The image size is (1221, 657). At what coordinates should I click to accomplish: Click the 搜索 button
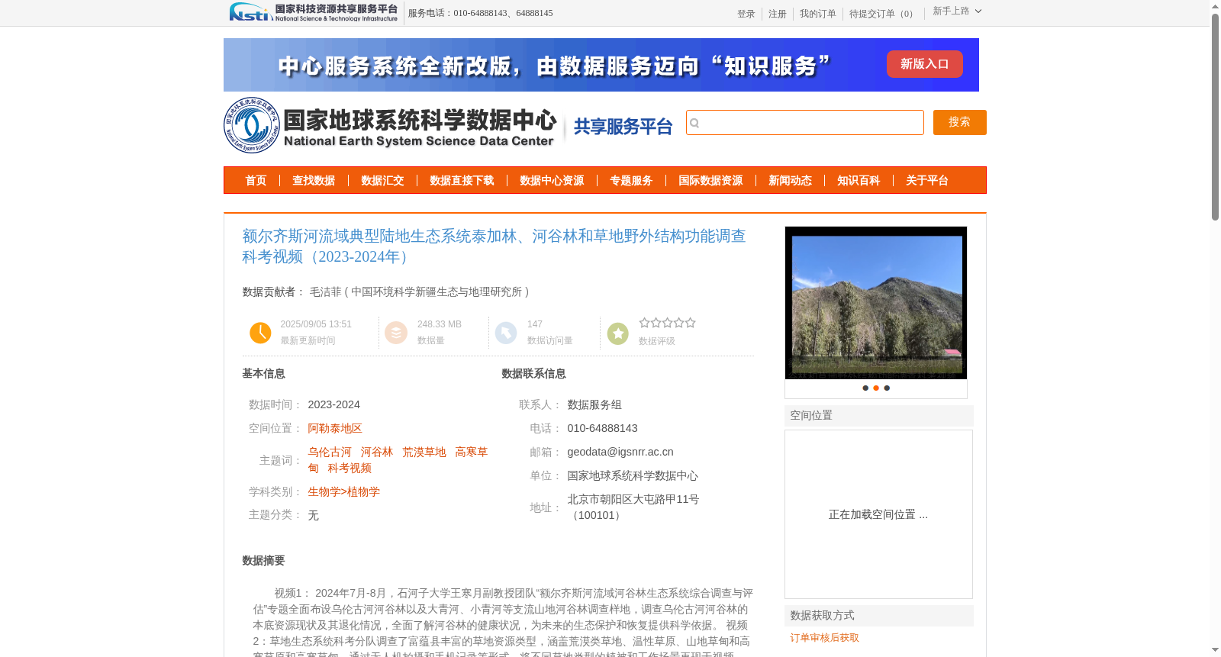coord(959,122)
